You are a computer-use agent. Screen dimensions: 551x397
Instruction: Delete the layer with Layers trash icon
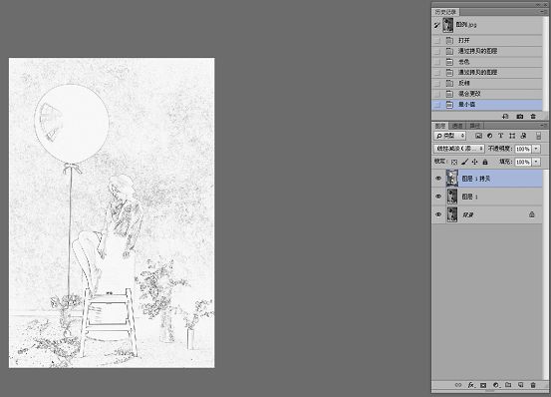click(x=533, y=385)
